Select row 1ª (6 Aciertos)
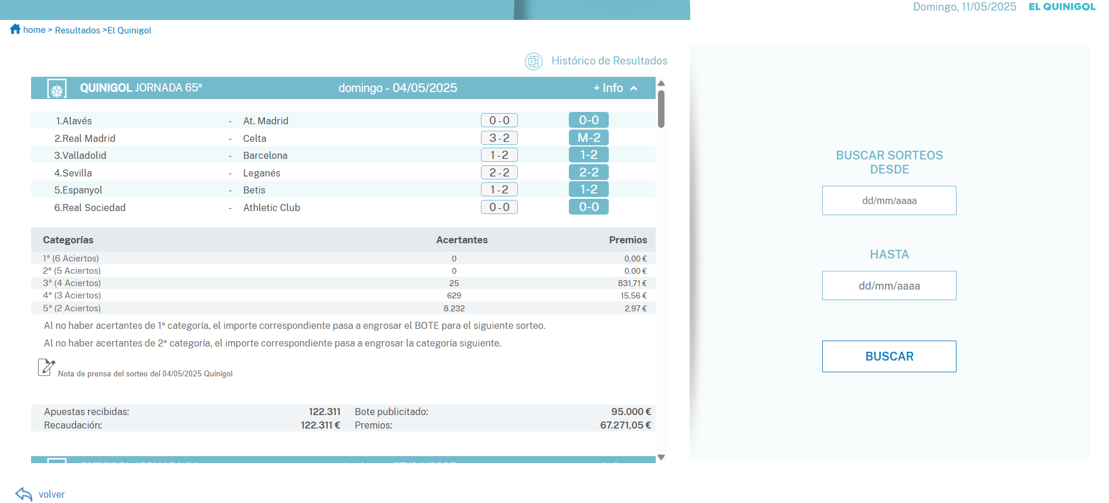The width and height of the screenshot is (1109, 503). point(343,259)
